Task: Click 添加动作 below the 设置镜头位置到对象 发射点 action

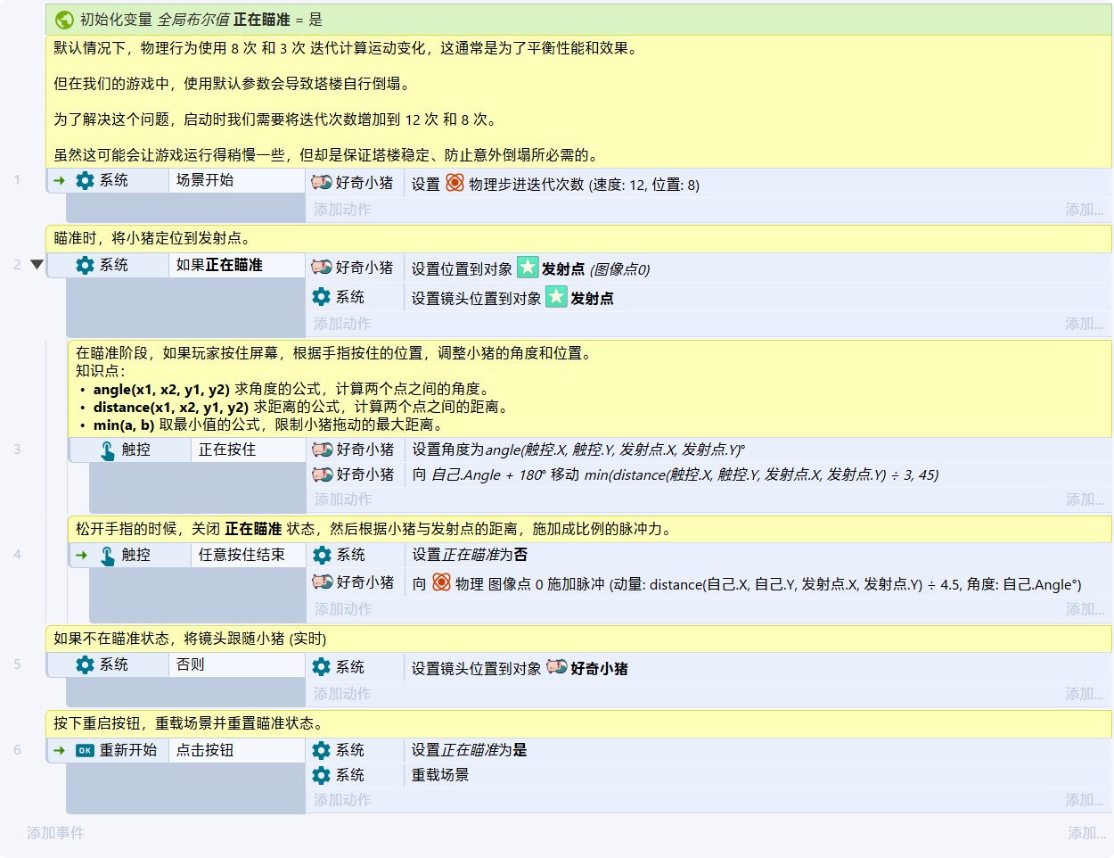Action: tap(342, 324)
